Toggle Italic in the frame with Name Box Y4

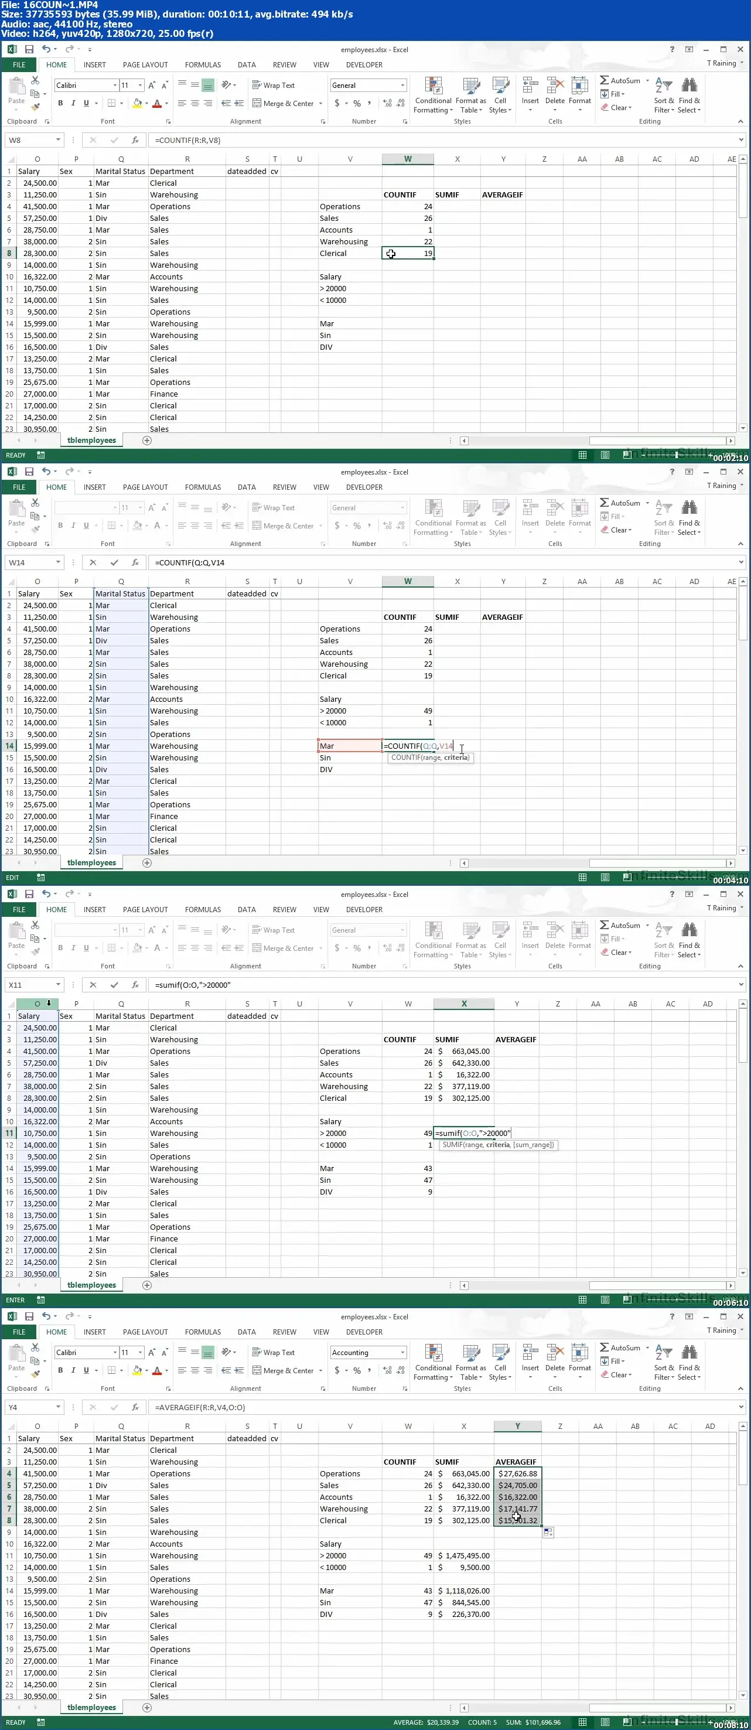click(x=73, y=1371)
